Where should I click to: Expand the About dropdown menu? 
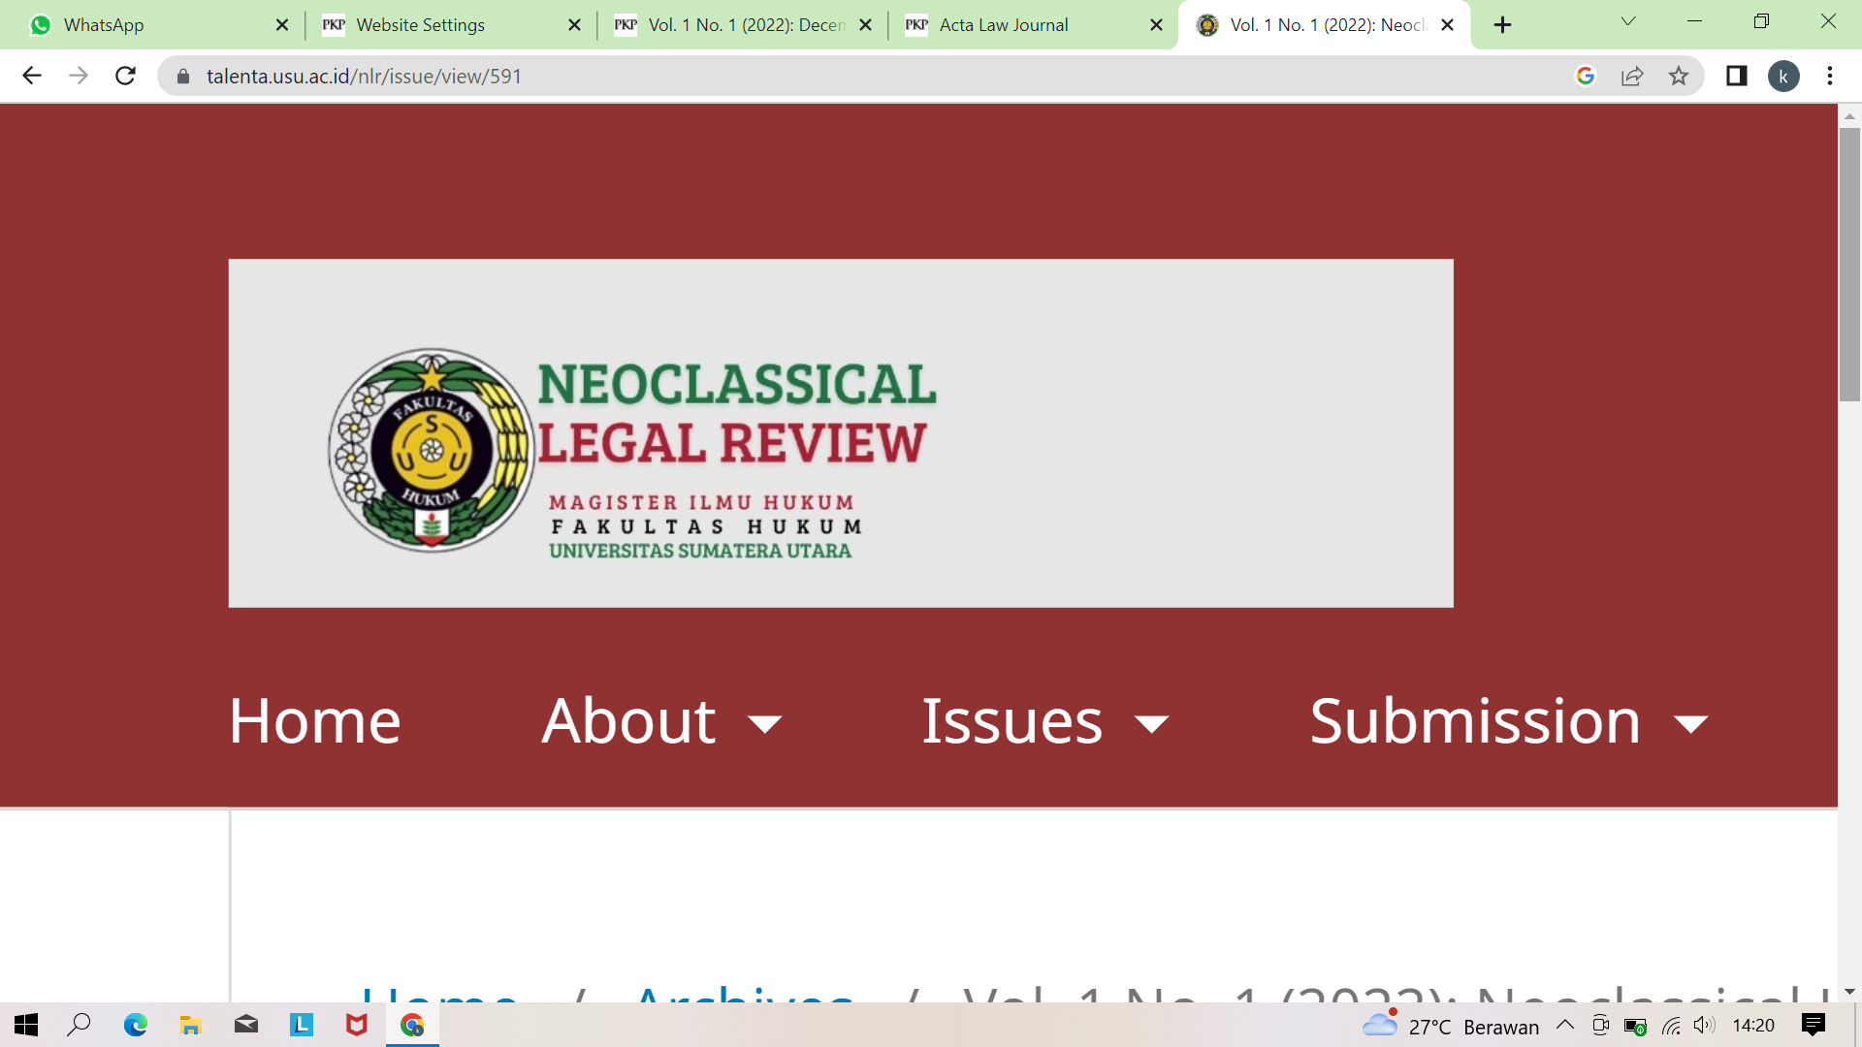click(x=661, y=721)
